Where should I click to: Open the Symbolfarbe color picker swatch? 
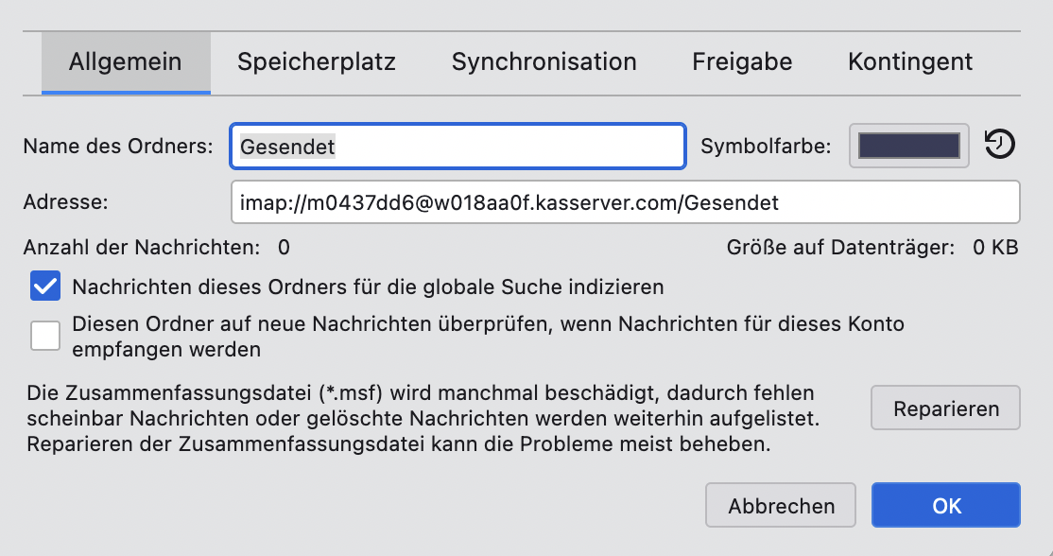(x=908, y=146)
